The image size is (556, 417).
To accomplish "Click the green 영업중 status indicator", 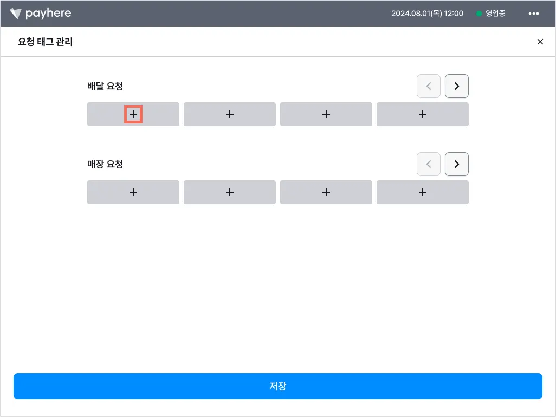I will [491, 14].
